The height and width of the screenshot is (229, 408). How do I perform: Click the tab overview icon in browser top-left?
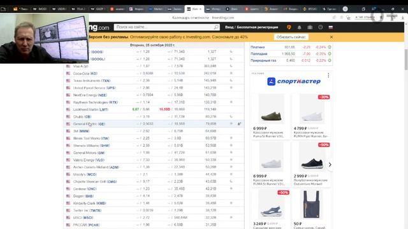tap(3, 9)
